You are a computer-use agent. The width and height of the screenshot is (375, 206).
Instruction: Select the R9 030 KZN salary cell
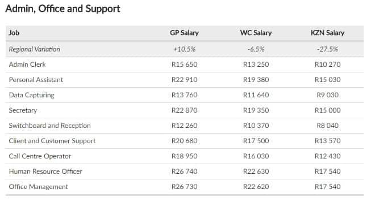tap(328, 95)
